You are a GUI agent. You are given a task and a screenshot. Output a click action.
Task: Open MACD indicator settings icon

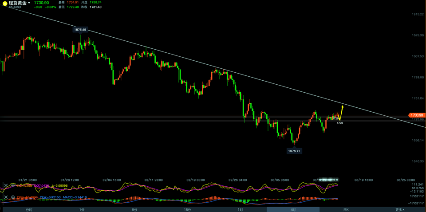coord(13,197)
